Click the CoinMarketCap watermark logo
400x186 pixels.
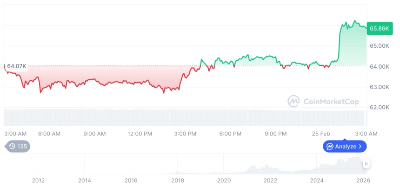293,101
